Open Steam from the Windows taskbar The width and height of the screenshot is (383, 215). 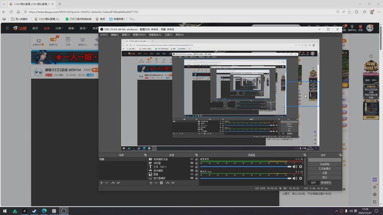tap(34, 211)
